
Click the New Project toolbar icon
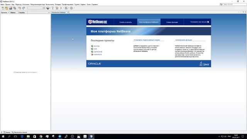pyautogui.click(x=7, y=8)
